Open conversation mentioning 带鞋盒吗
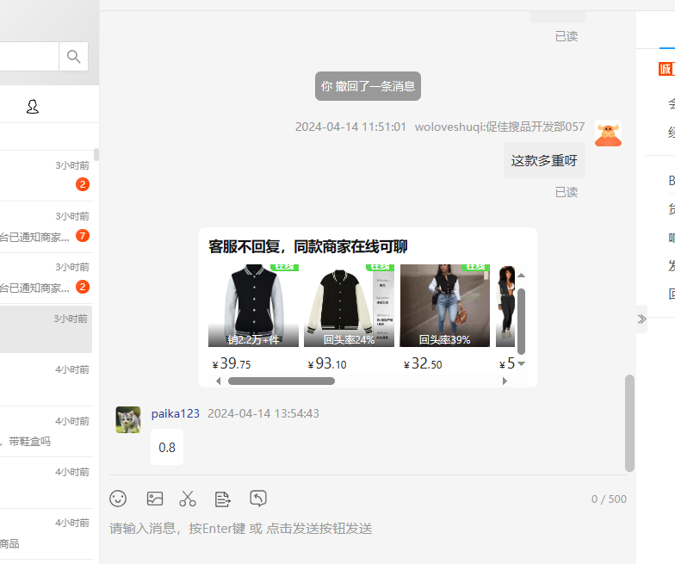 pyautogui.click(x=46, y=431)
